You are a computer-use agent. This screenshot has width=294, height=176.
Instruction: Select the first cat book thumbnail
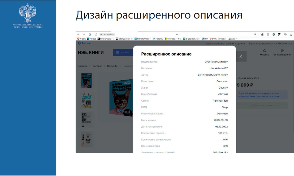[x=86, y=81]
